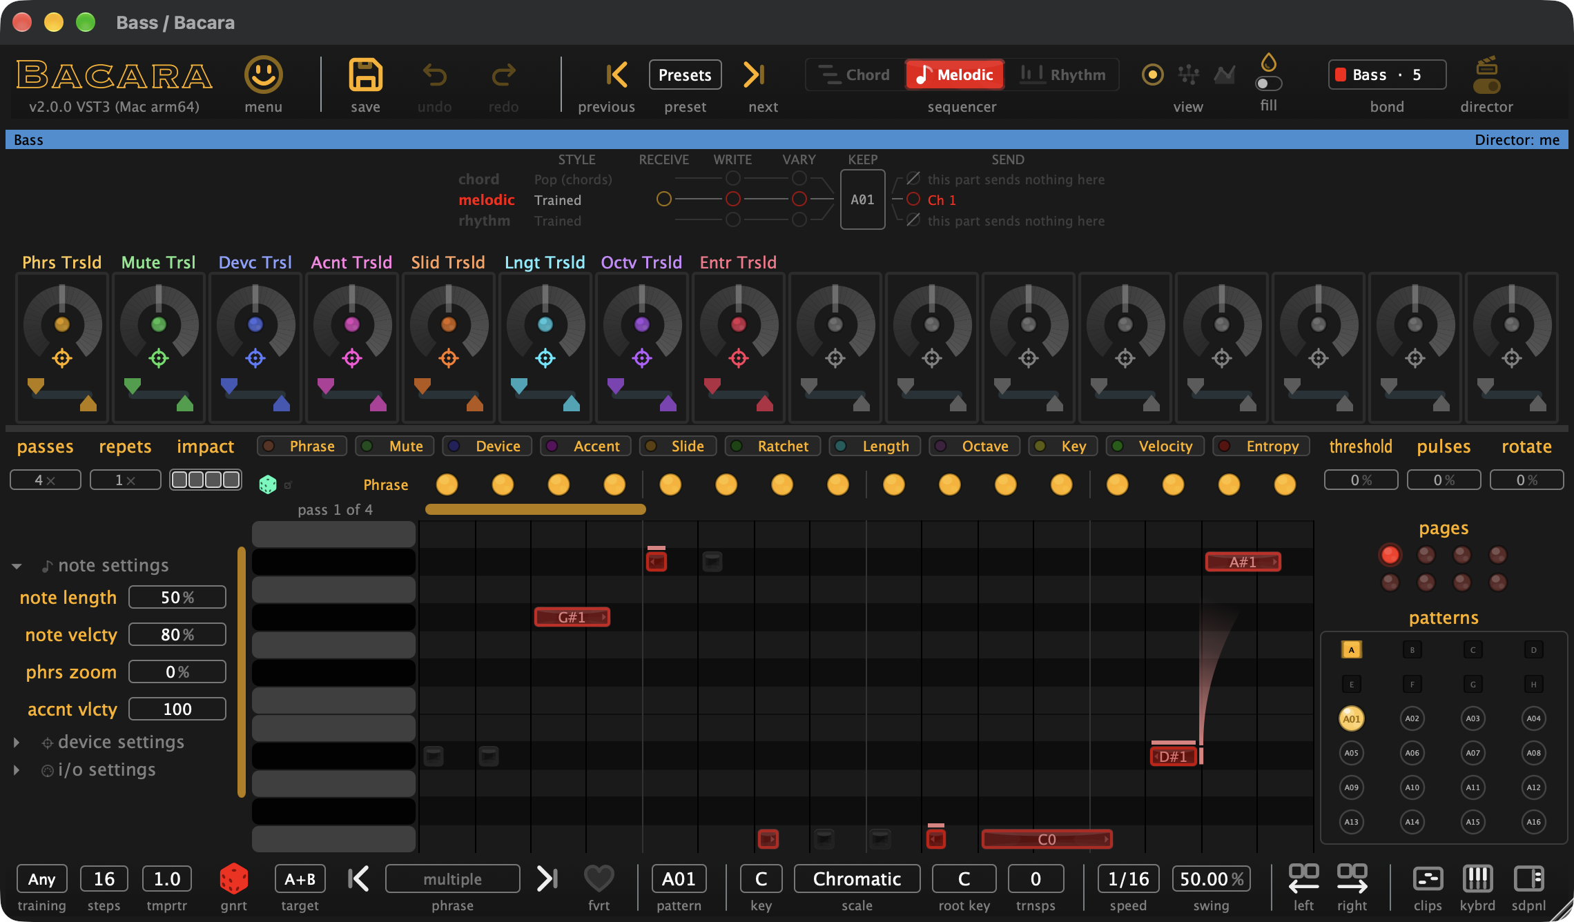Toggle the fill switch
Screen dimensions: 1574x922
1269,84
